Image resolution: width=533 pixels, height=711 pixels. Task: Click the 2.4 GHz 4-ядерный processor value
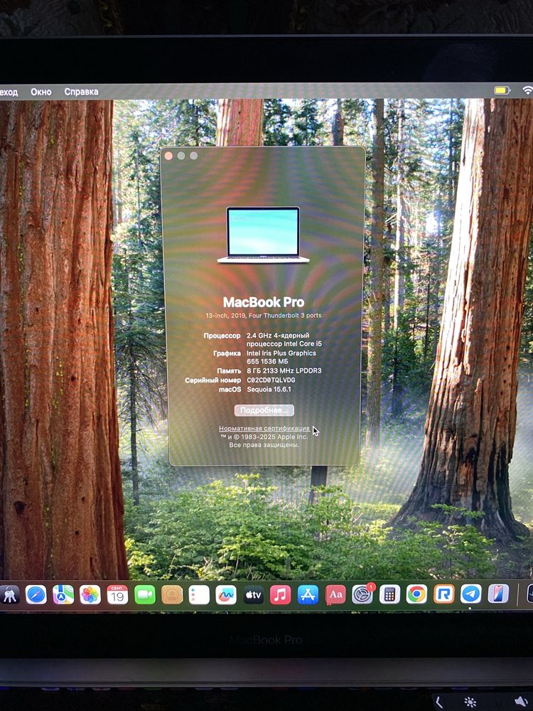click(x=284, y=340)
